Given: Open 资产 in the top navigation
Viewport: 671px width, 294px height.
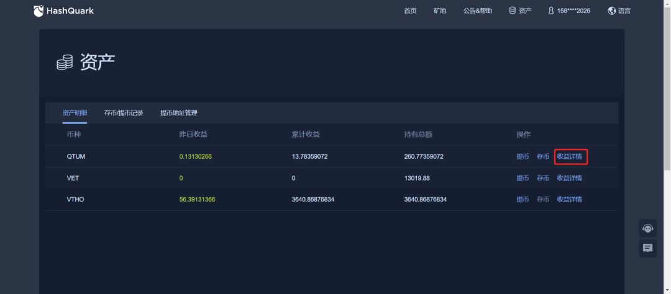Looking at the screenshot, I should click(x=525, y=11).
